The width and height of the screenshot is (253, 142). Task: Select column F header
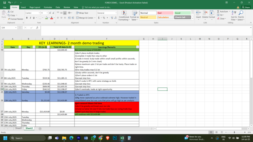tap(107, 39)
